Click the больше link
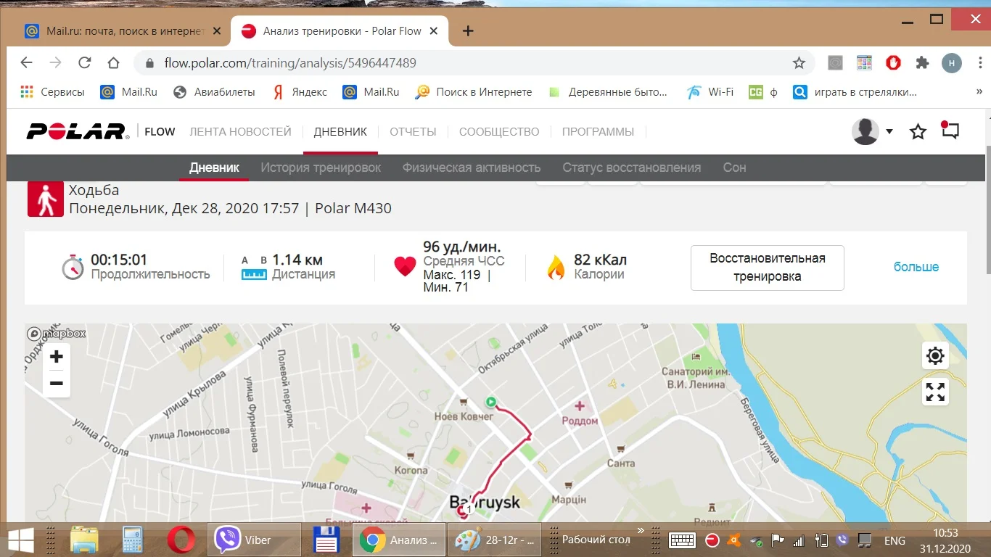Viewport: 991px width, 557px height. pos(916,267)
